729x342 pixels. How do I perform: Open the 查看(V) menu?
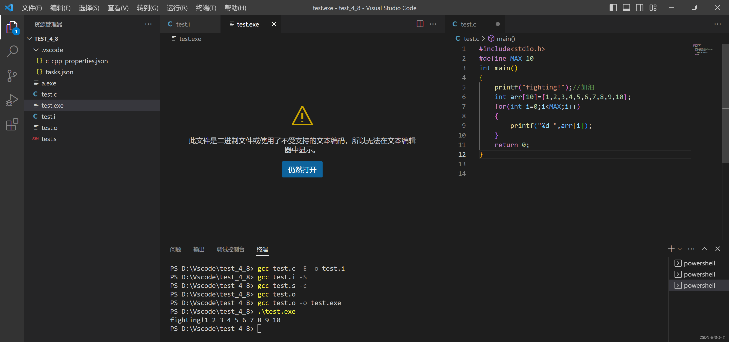pos(118,8)
